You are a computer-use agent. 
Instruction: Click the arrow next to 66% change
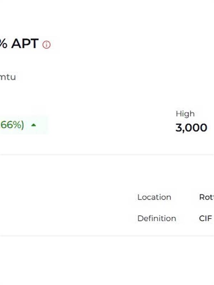pyautogui.click(x=34, y=125)
